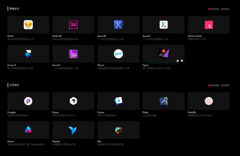Open the Principle app icon

pos(28,101)
